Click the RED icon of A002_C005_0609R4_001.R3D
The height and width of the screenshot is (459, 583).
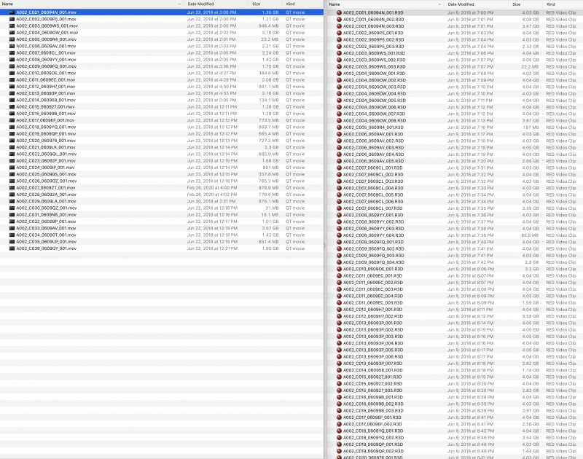tap(339, 127)
